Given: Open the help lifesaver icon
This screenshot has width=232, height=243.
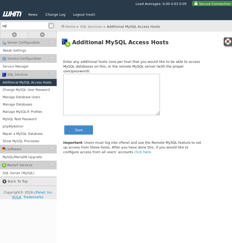Looking at the screenshot, I should [x=228, y=42].
